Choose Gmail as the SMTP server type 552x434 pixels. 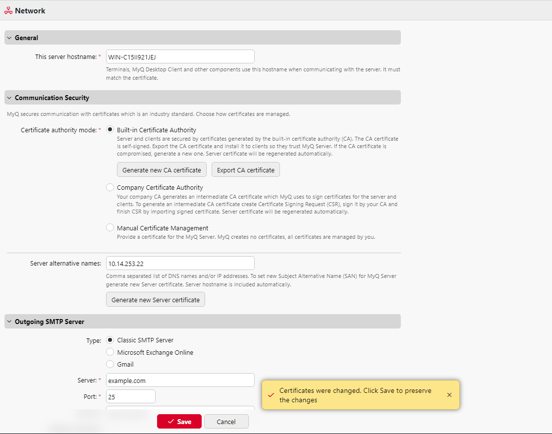(x=110, y=364)
